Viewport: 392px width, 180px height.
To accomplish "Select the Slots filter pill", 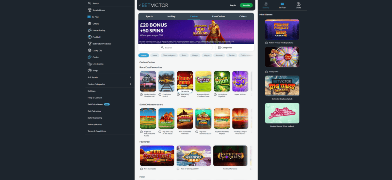I will 184,55.
